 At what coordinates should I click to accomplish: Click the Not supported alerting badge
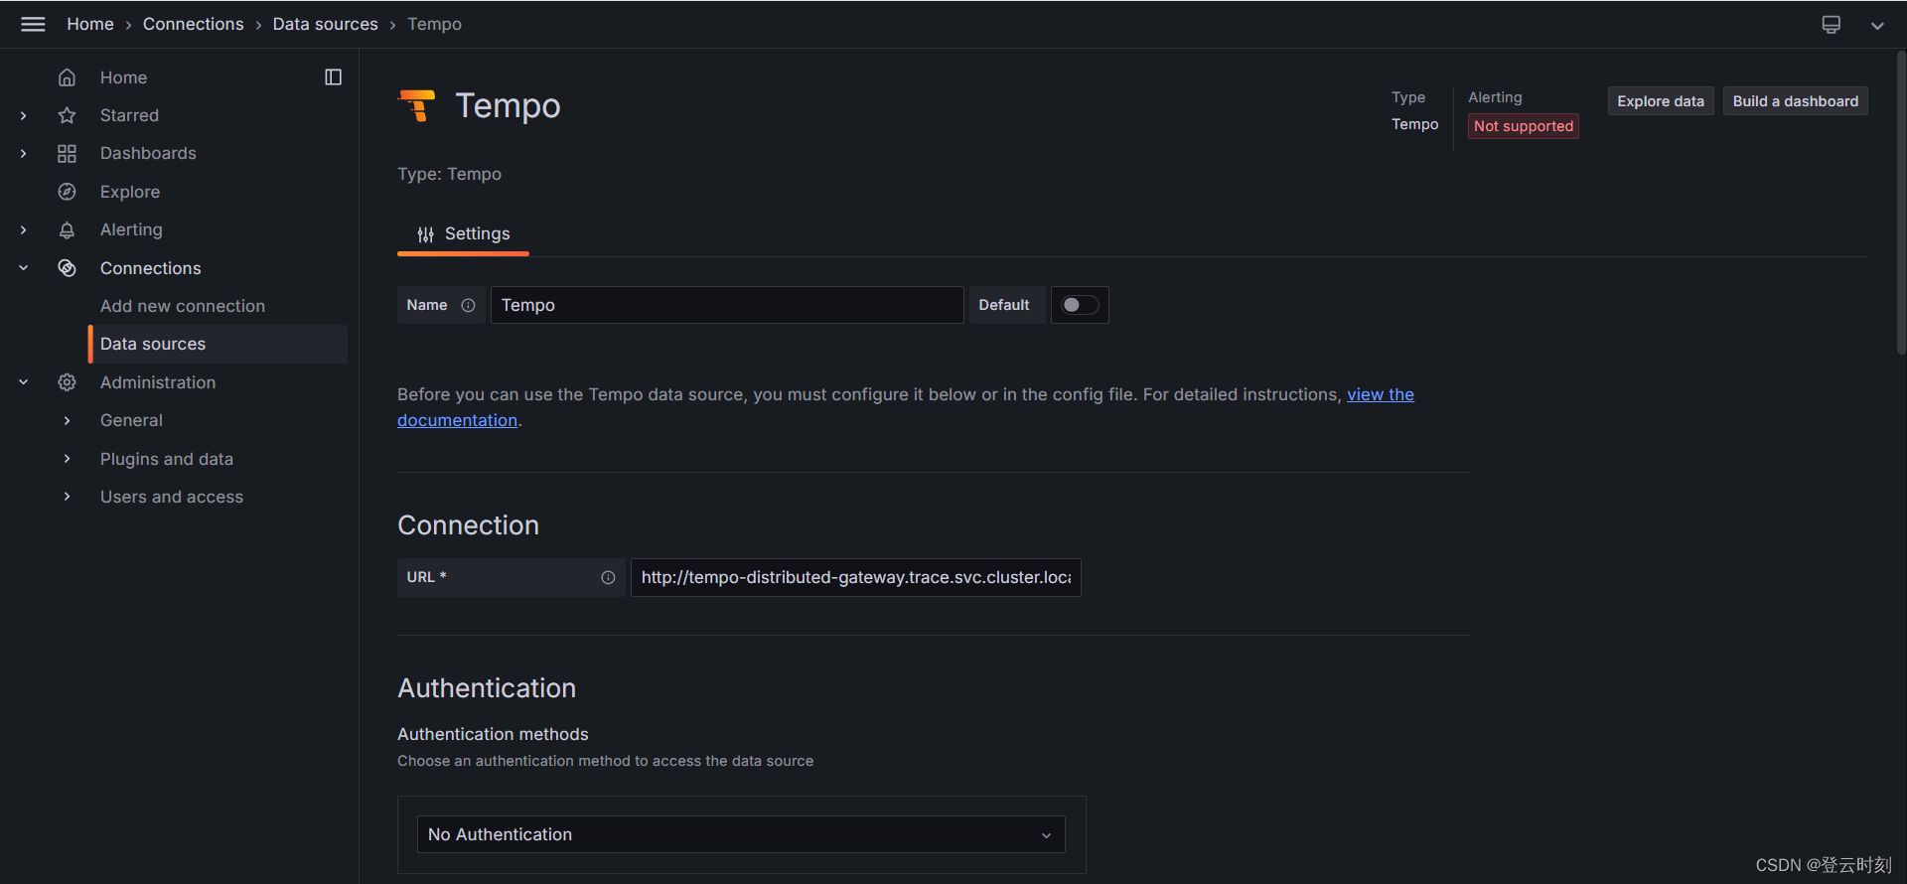[x=1524, y=126]
